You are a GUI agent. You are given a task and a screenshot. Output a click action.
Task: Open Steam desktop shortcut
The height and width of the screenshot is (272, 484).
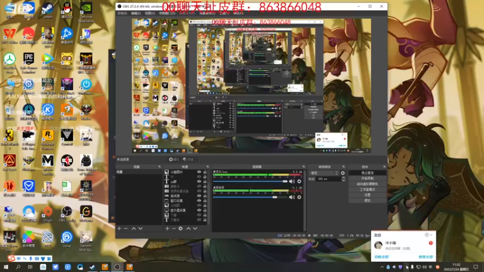click(x=48, y=10)
